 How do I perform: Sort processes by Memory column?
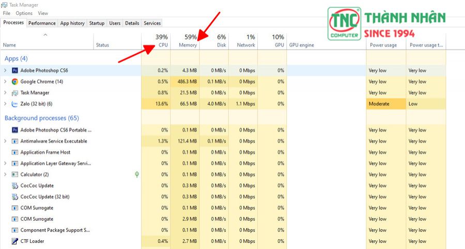185,41
